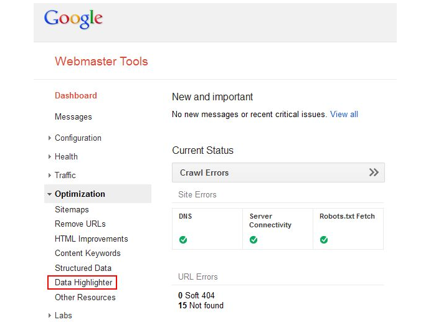Open Sitemaps under Optimization
Viewport: 436px width, 322px height.
click(72, 209)
